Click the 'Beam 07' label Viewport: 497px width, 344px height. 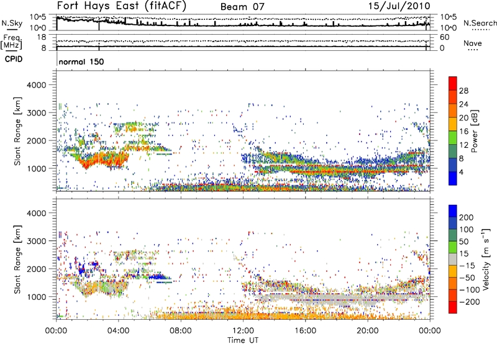(x=242, y=7)
